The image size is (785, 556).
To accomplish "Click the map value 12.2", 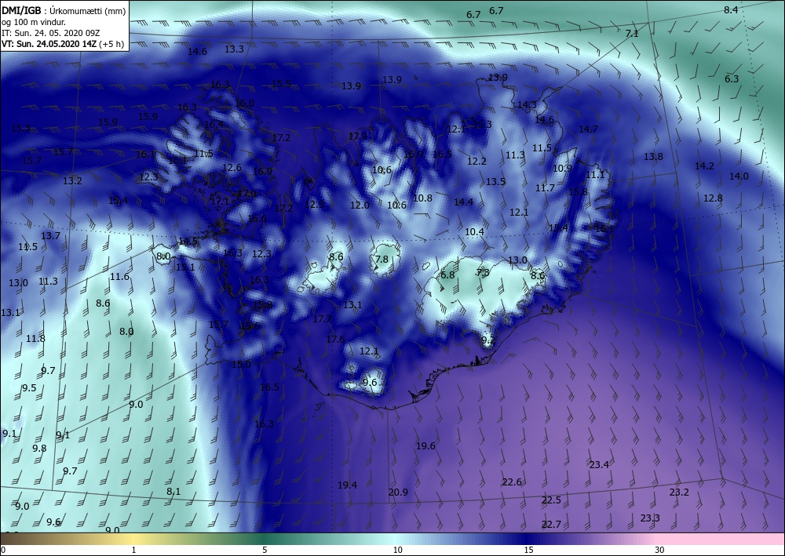I will click(476, 161).
